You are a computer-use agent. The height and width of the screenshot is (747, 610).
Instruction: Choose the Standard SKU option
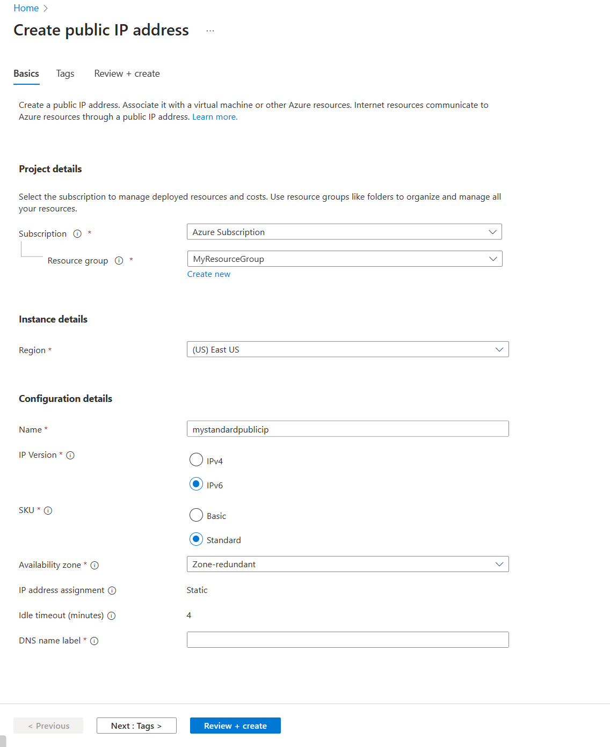pos(196,539)
